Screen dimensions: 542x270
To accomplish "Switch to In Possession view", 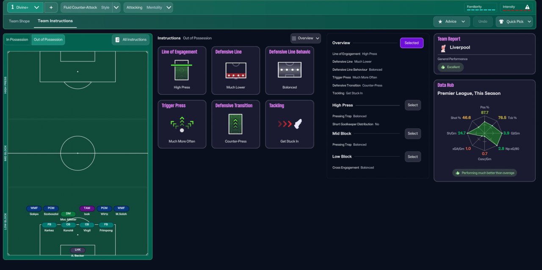I will pos(17,39).
